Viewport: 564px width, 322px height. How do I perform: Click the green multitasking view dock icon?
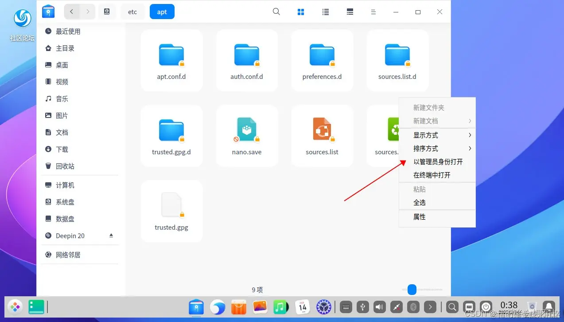pyautogui.click(x=36, y=306)
